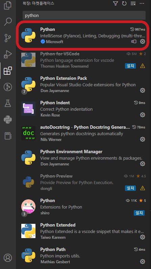The image size is (151, 269).
Task: Install Python for VSCode extension
Action: [x=130, y=66]
